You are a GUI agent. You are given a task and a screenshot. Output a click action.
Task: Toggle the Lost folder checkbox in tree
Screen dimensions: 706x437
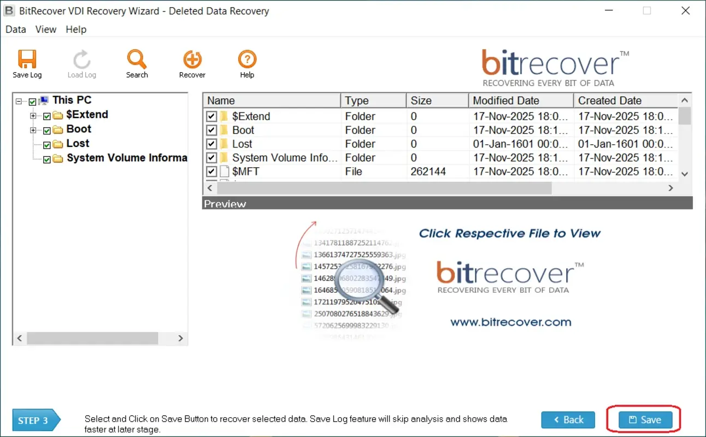47,144
